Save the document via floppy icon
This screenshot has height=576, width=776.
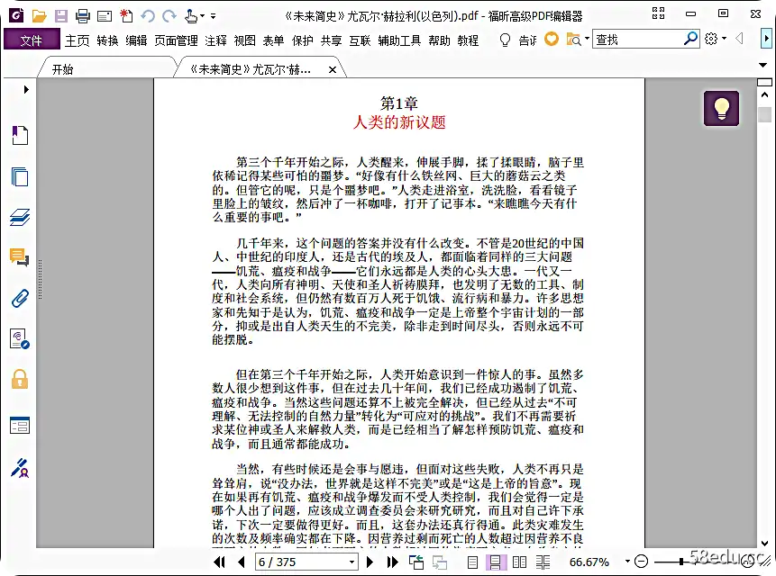(61, 16)
